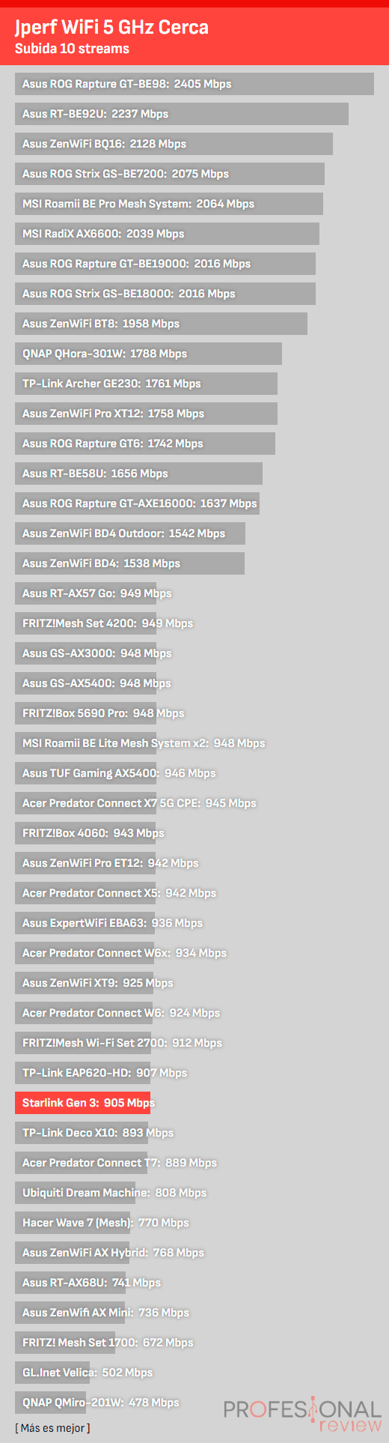This screenshot has height=1443, width=389.
Task: Select the QNAP QHora-301W bar
Action: pyautogui.click(x=148, y=354)
